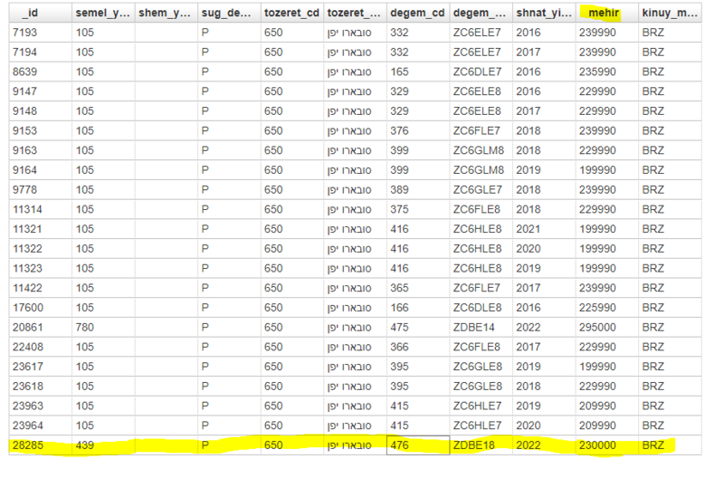Click the BRZ cell in row 28285
This screenshot has height=478, width=724.
(x=670, y=445)
